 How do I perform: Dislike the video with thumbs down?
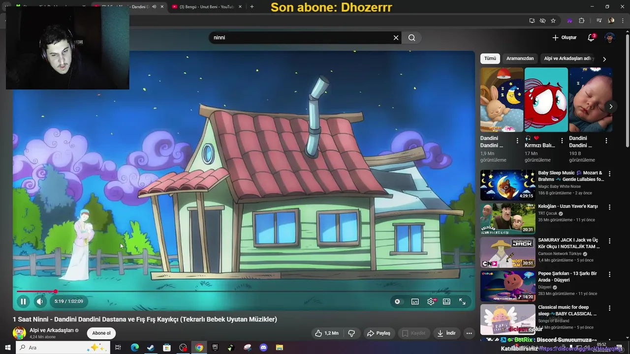point(351,333)
